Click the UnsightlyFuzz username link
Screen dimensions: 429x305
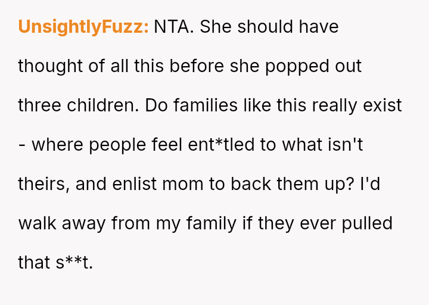coord(83,27)
